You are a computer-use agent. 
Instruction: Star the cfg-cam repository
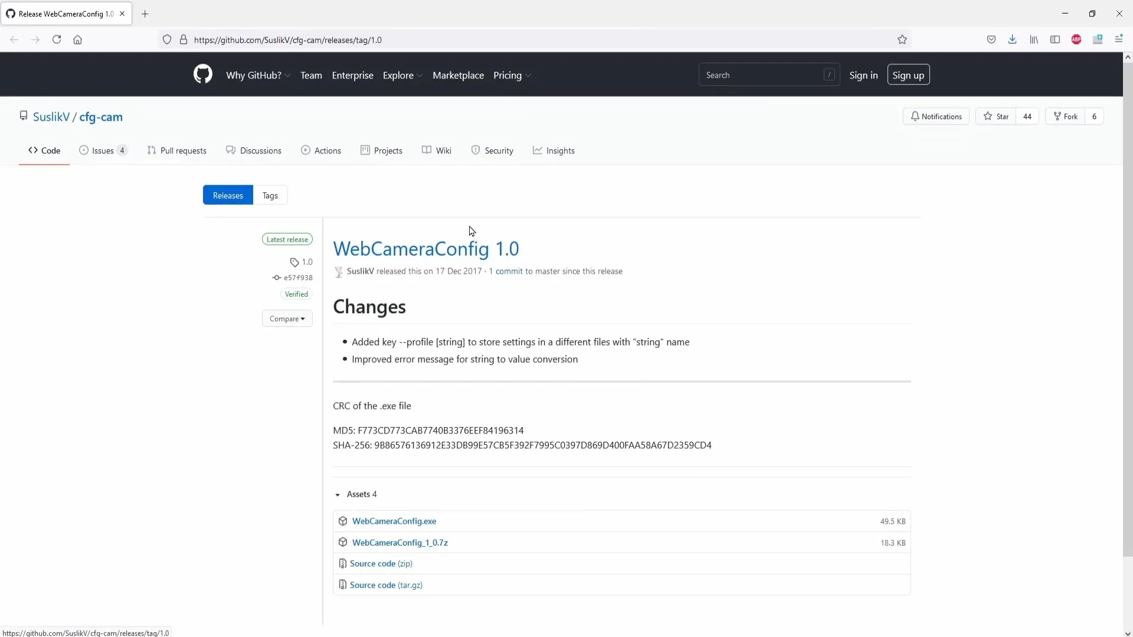[996, 116]
